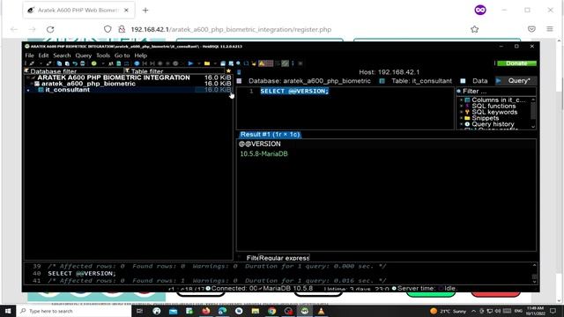Click the blue Run query play icon
Viewport: 564px width, 317px height.
click(190, 63)
